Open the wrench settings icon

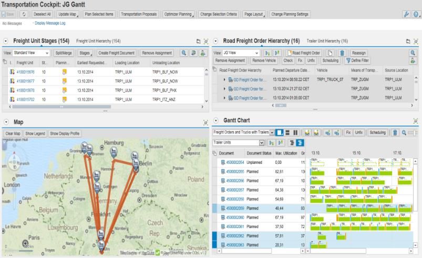pos(406,14)
